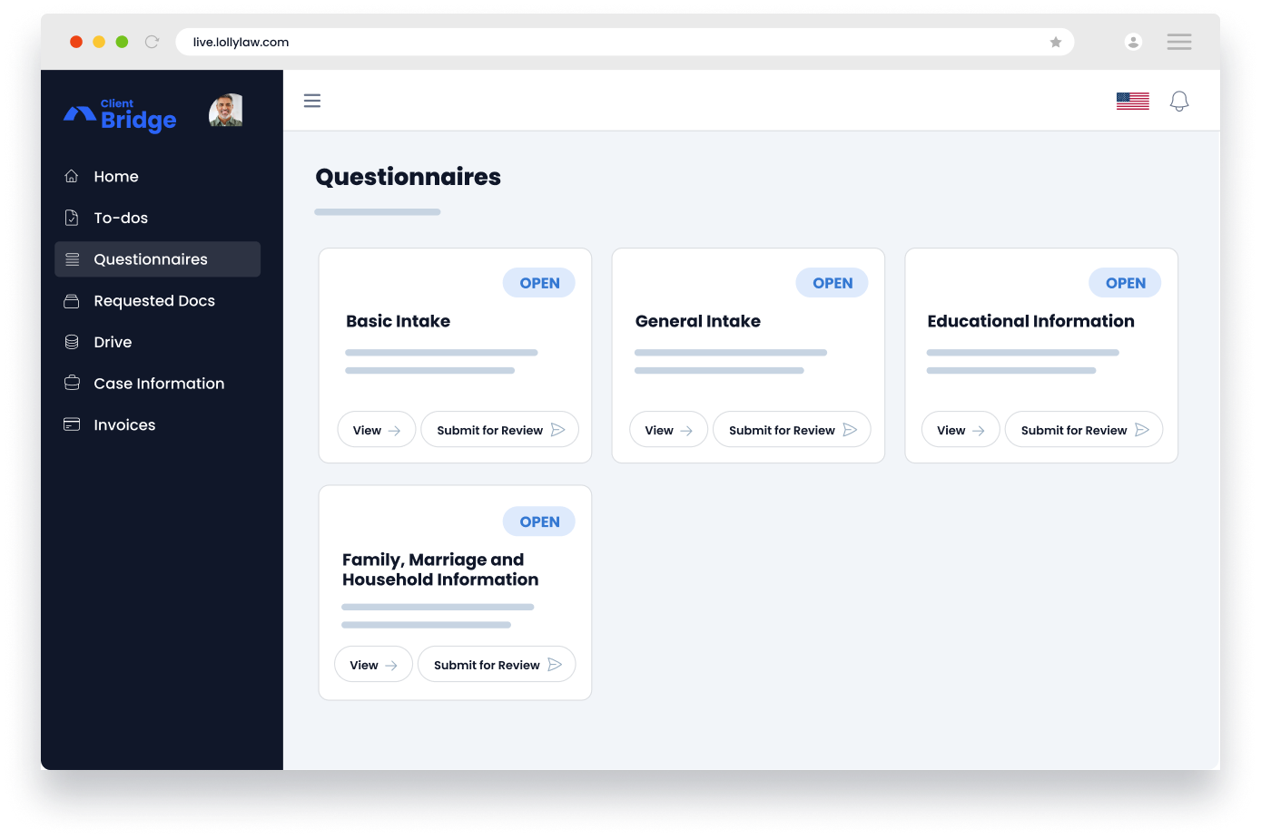Click the notification bell icon

point(1178,102)
